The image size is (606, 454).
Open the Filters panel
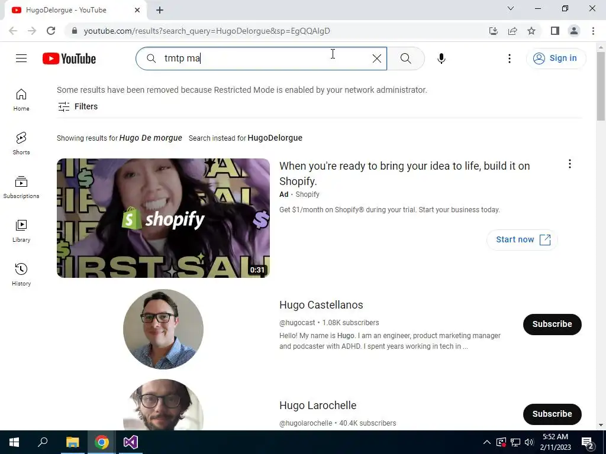(x=78, y=106)
